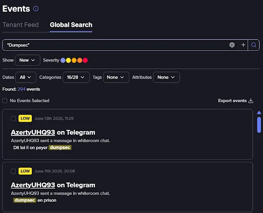The image size is (263, 213).
Task: Open the Tags None dropdown
Action: (116, 78)
